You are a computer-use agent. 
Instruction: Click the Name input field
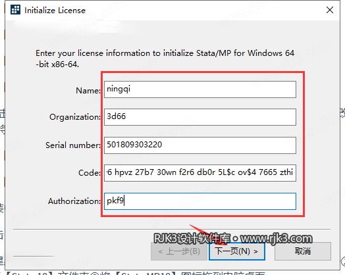[200, 89]
